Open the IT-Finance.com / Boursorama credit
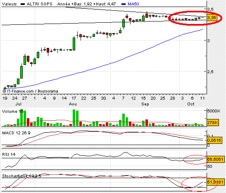 tap(31, 91)
